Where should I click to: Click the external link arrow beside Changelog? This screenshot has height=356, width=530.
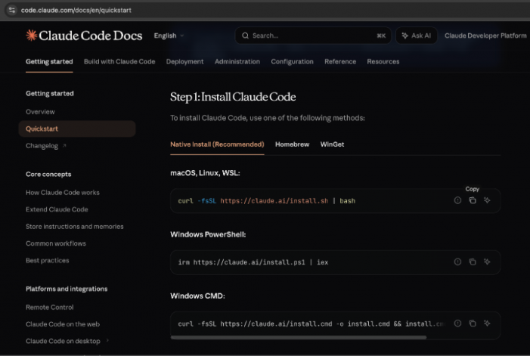pos(64,146)
